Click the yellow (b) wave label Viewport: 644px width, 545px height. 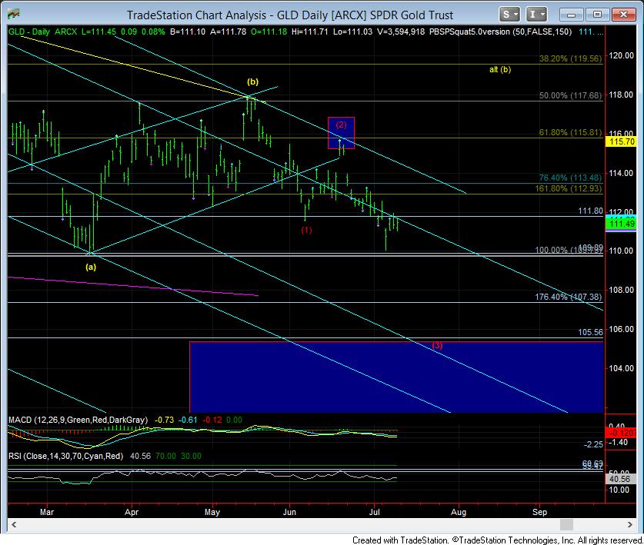(x=252, y=81)
